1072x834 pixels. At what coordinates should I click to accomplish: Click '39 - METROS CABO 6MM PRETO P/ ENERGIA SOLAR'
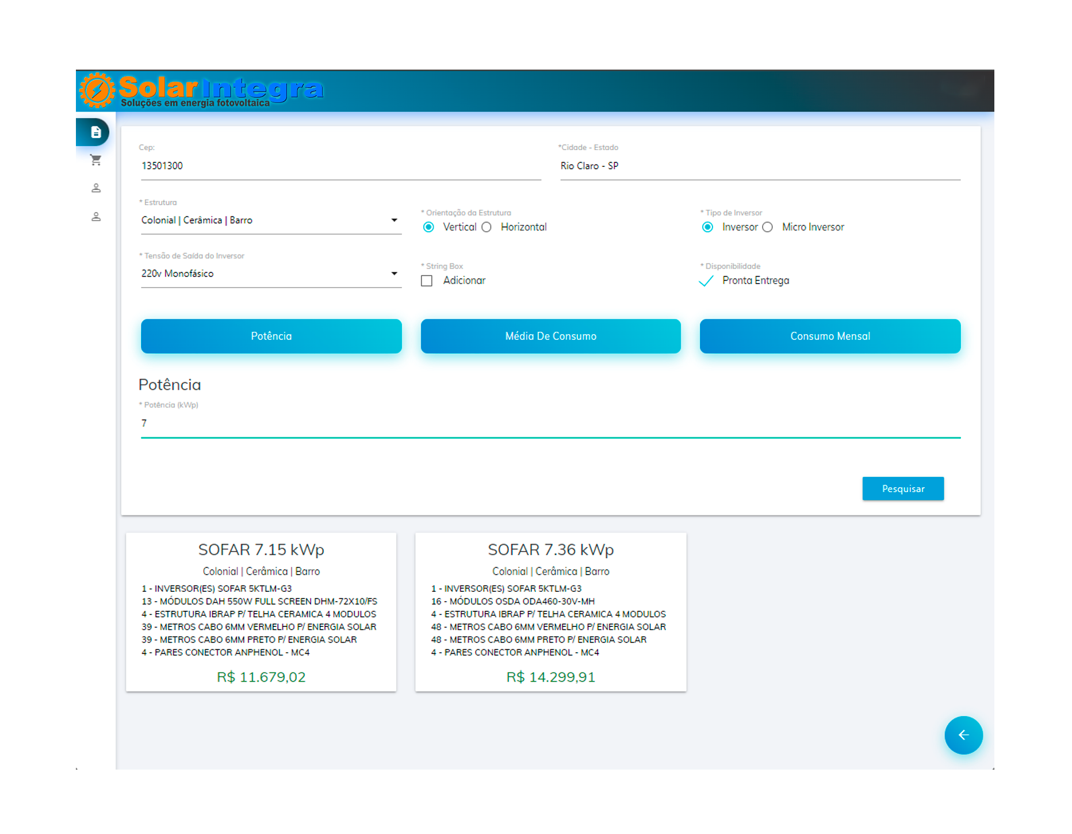(249, 640)
